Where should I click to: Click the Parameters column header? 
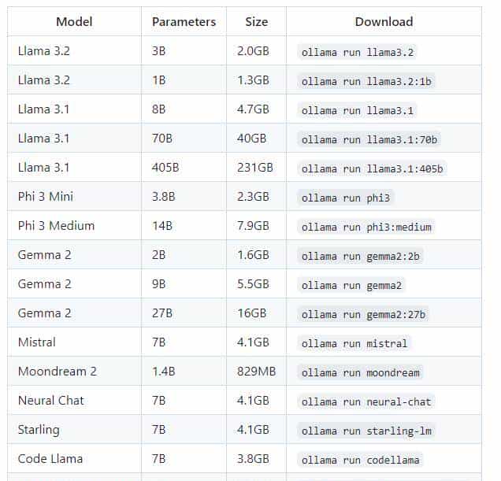pyautogui.click(x=184, y=22)
